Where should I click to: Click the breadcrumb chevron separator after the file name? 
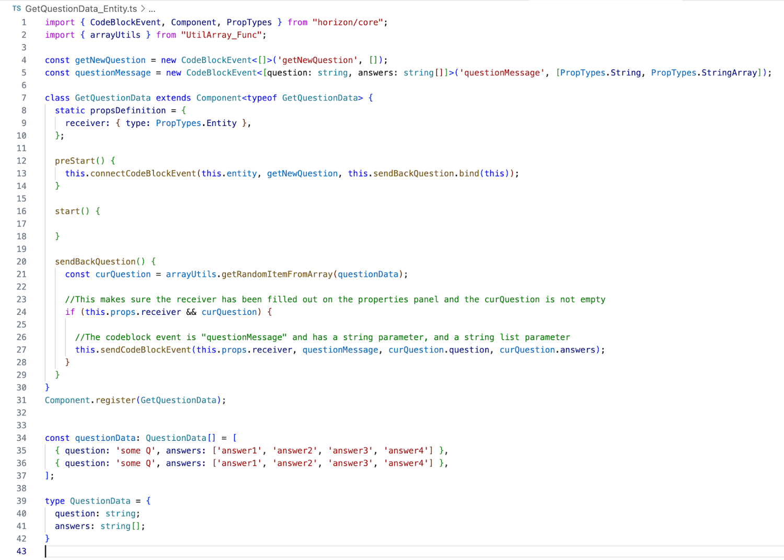coord(143,9)
